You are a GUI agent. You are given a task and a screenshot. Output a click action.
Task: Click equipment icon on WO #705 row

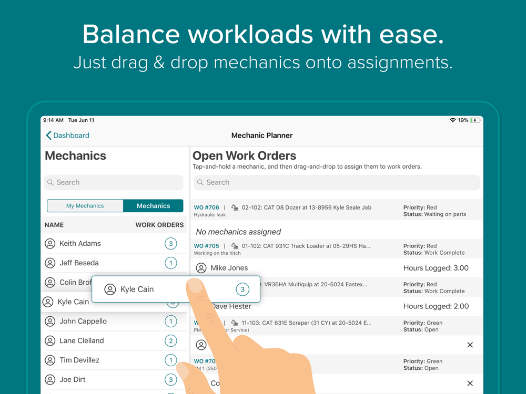[x=235, y=246]
